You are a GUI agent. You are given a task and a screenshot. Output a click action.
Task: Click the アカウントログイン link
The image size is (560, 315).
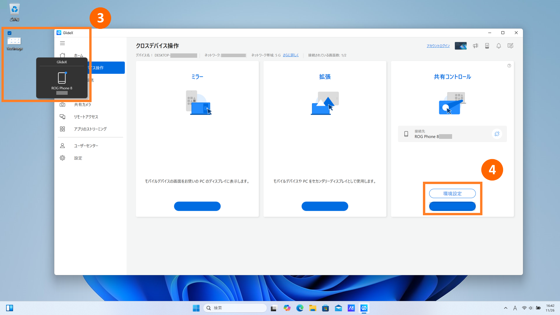438,46
